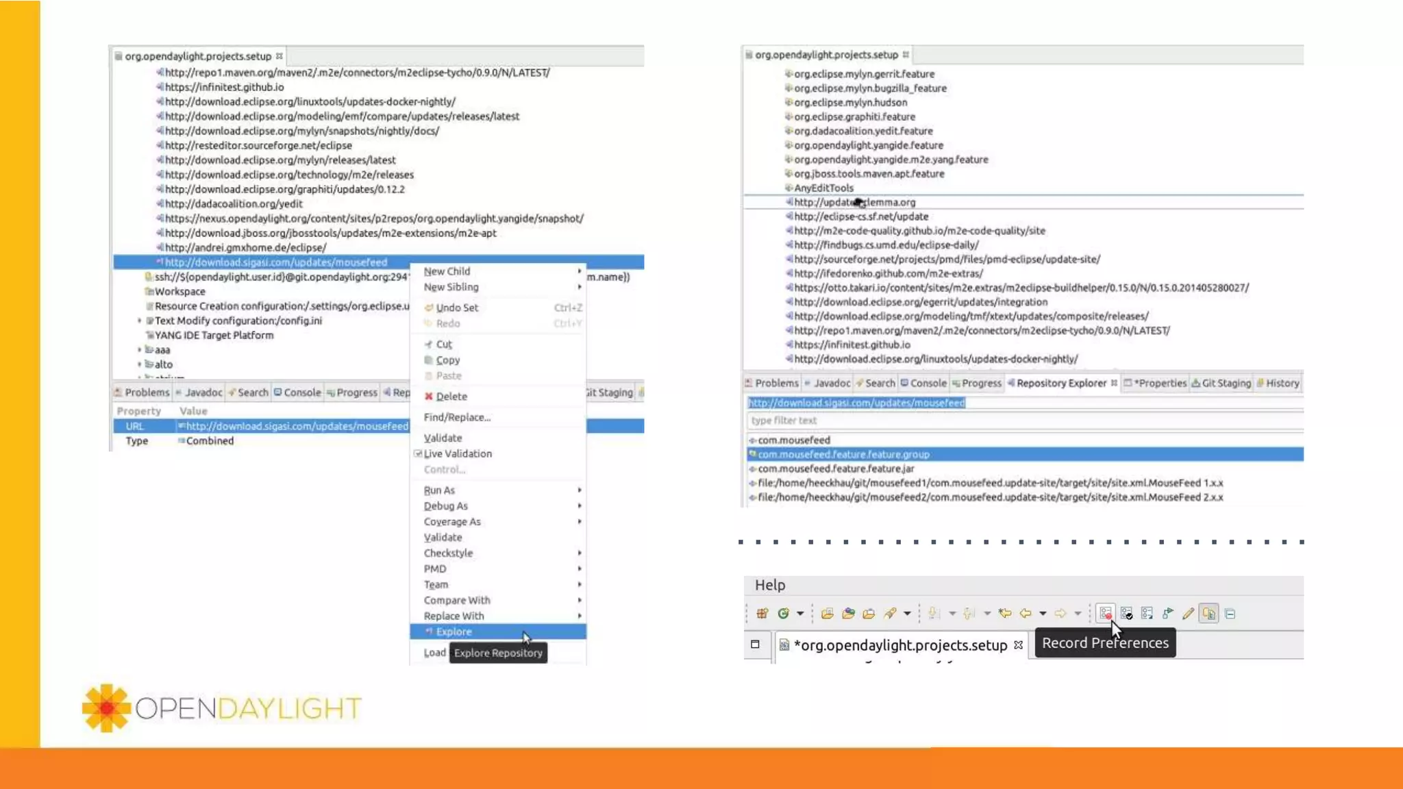Click the yellow pencil edit toolbar icon

pyautogui.click(x=1188, y=614)
